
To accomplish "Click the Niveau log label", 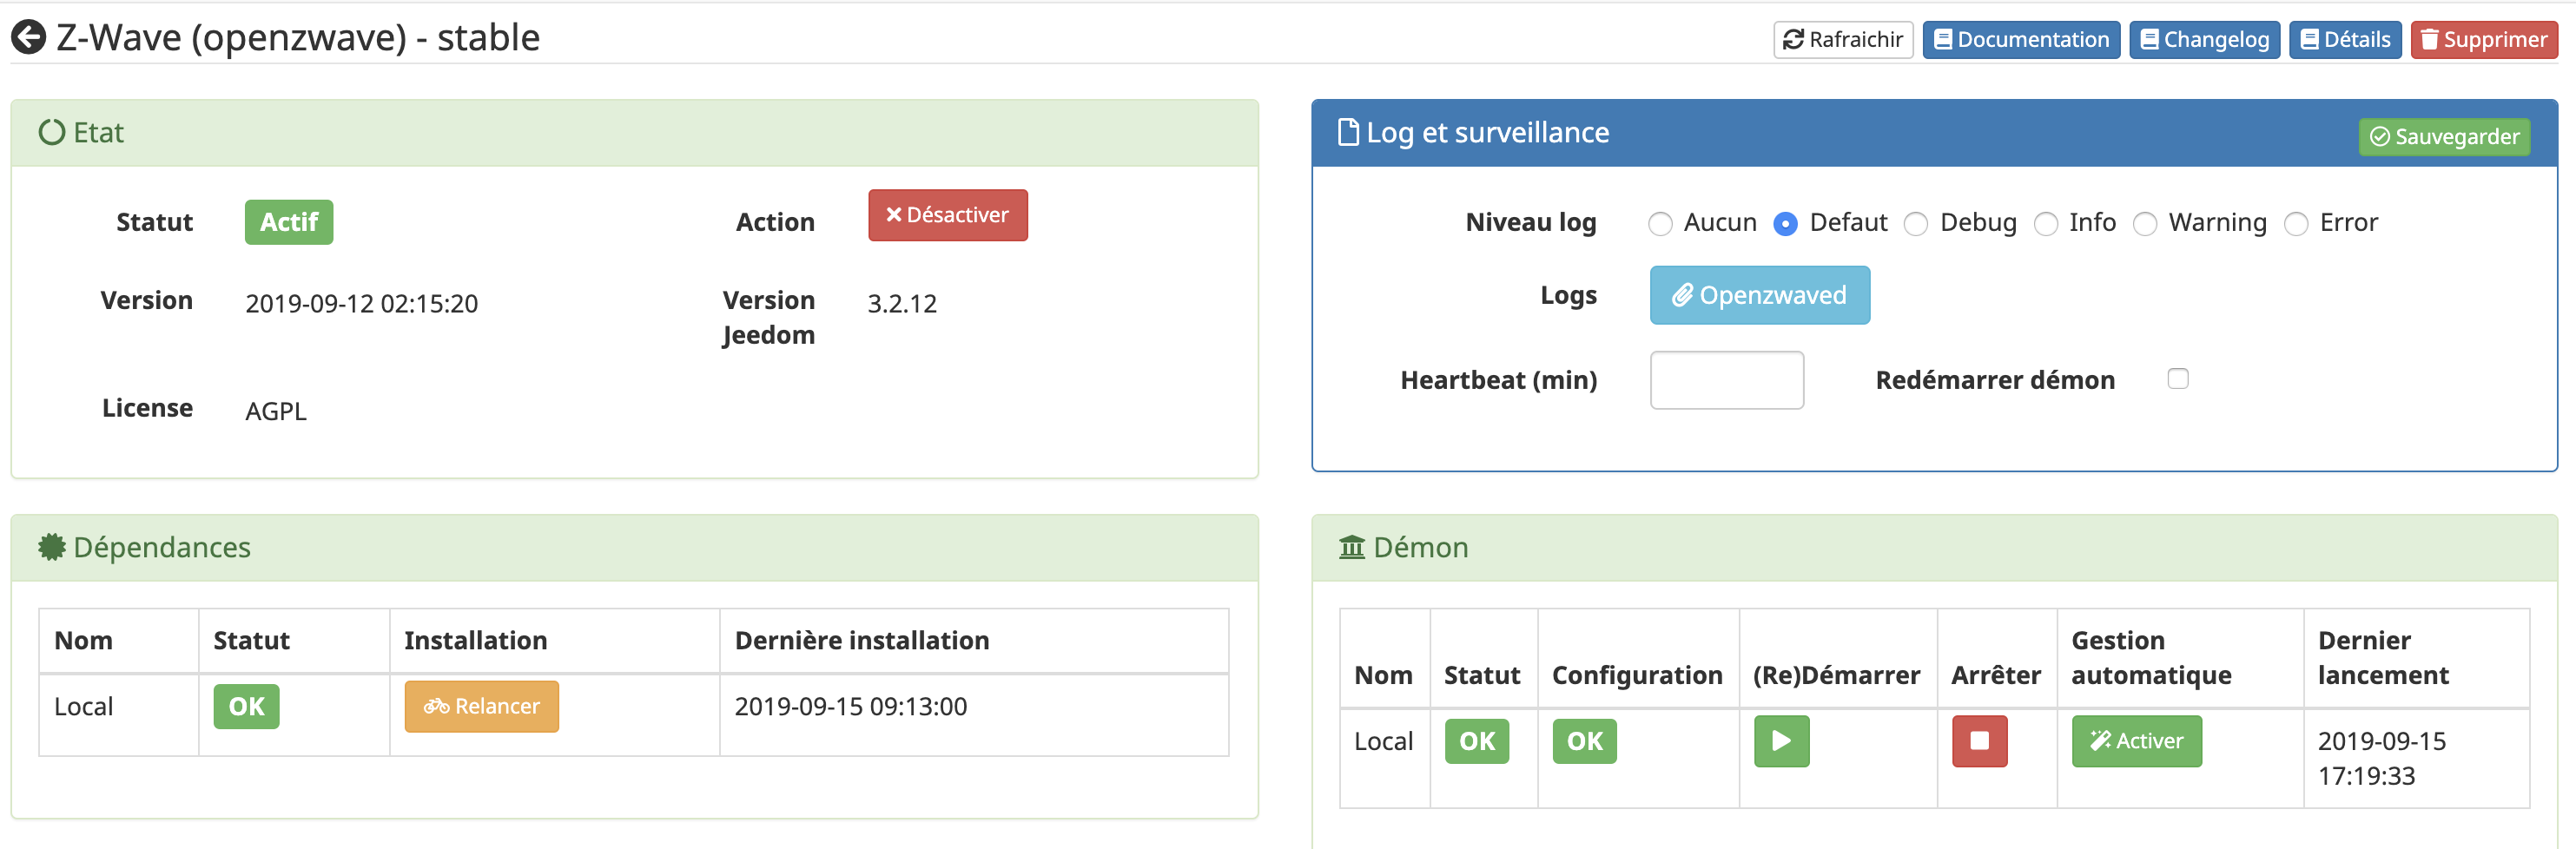I will (x=1530, y=223).
